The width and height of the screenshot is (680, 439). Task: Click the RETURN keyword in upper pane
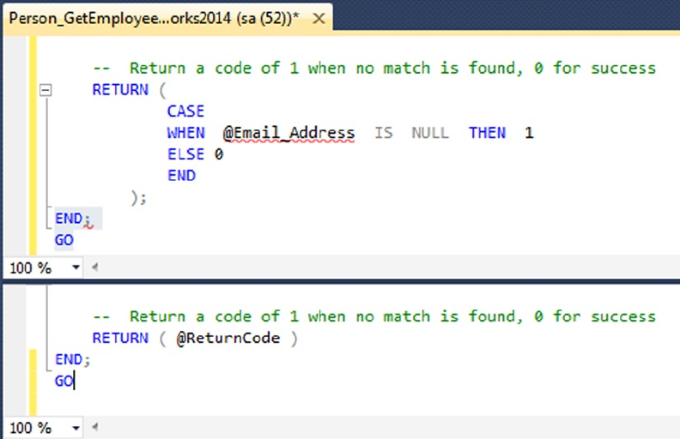tap(120, 90)
